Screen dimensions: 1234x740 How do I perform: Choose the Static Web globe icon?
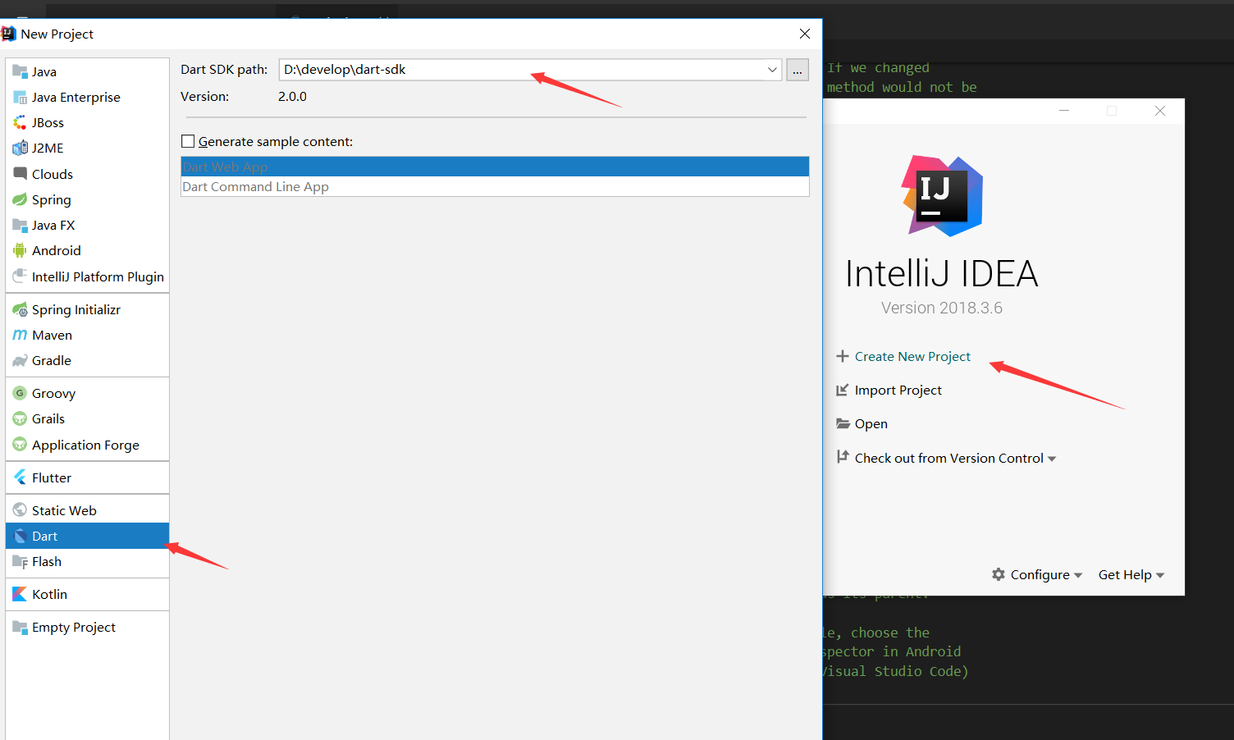[20, 510]
